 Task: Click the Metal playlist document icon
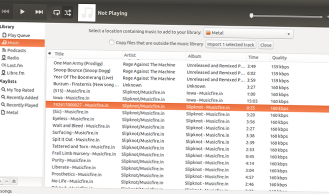[x=3, y=112]
